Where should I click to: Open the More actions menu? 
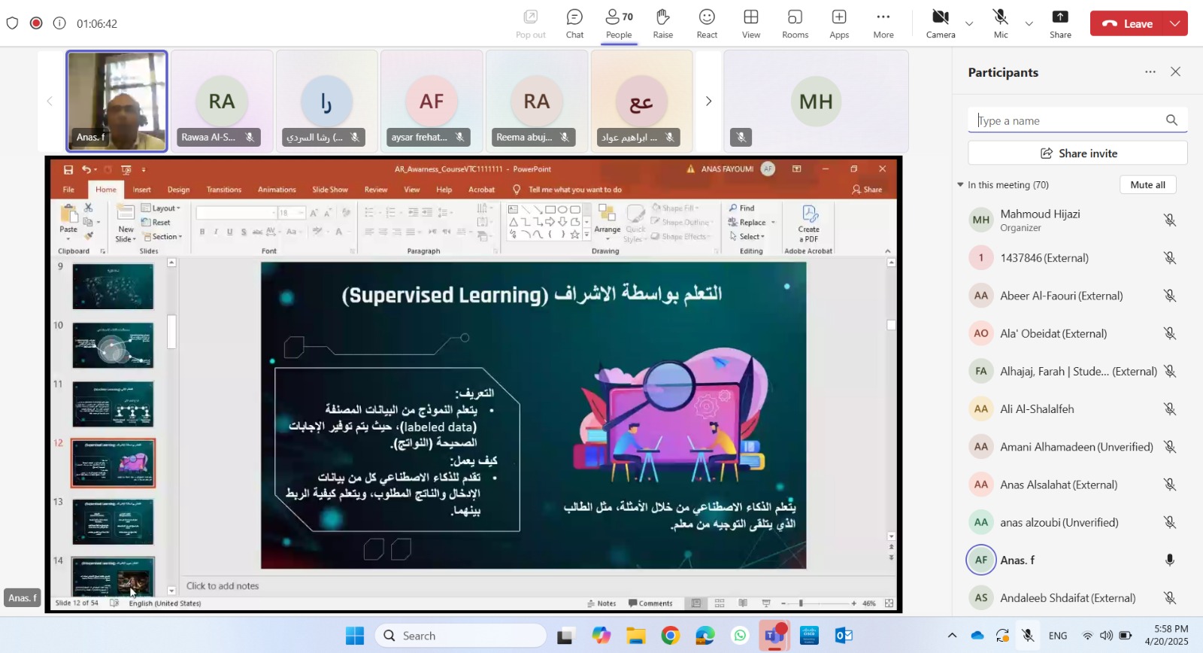pos(883,23)
